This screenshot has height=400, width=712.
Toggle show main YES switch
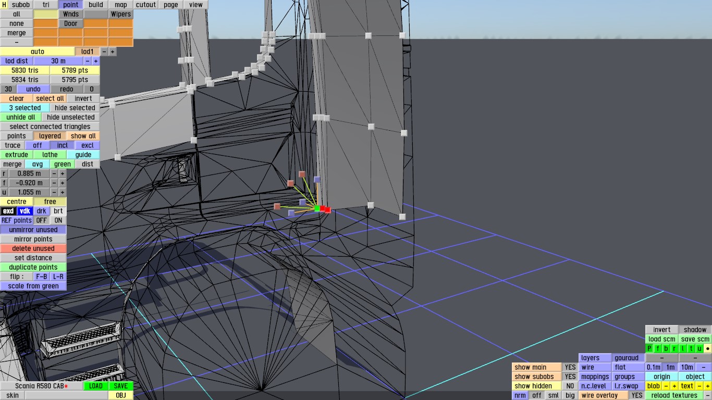570,367
